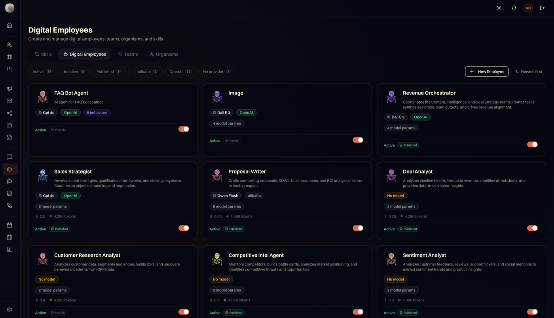Open the mail envelope sidebar icon
The image size is (554, 318).
pos(9,101)
